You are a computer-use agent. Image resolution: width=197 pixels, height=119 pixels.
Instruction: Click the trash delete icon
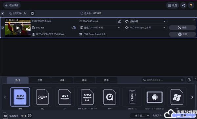click(33, 13)
